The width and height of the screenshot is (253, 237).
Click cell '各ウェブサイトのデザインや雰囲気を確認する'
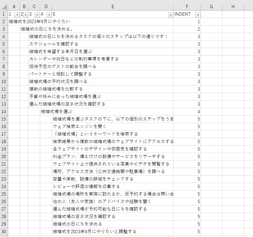(x=100, y=149)
